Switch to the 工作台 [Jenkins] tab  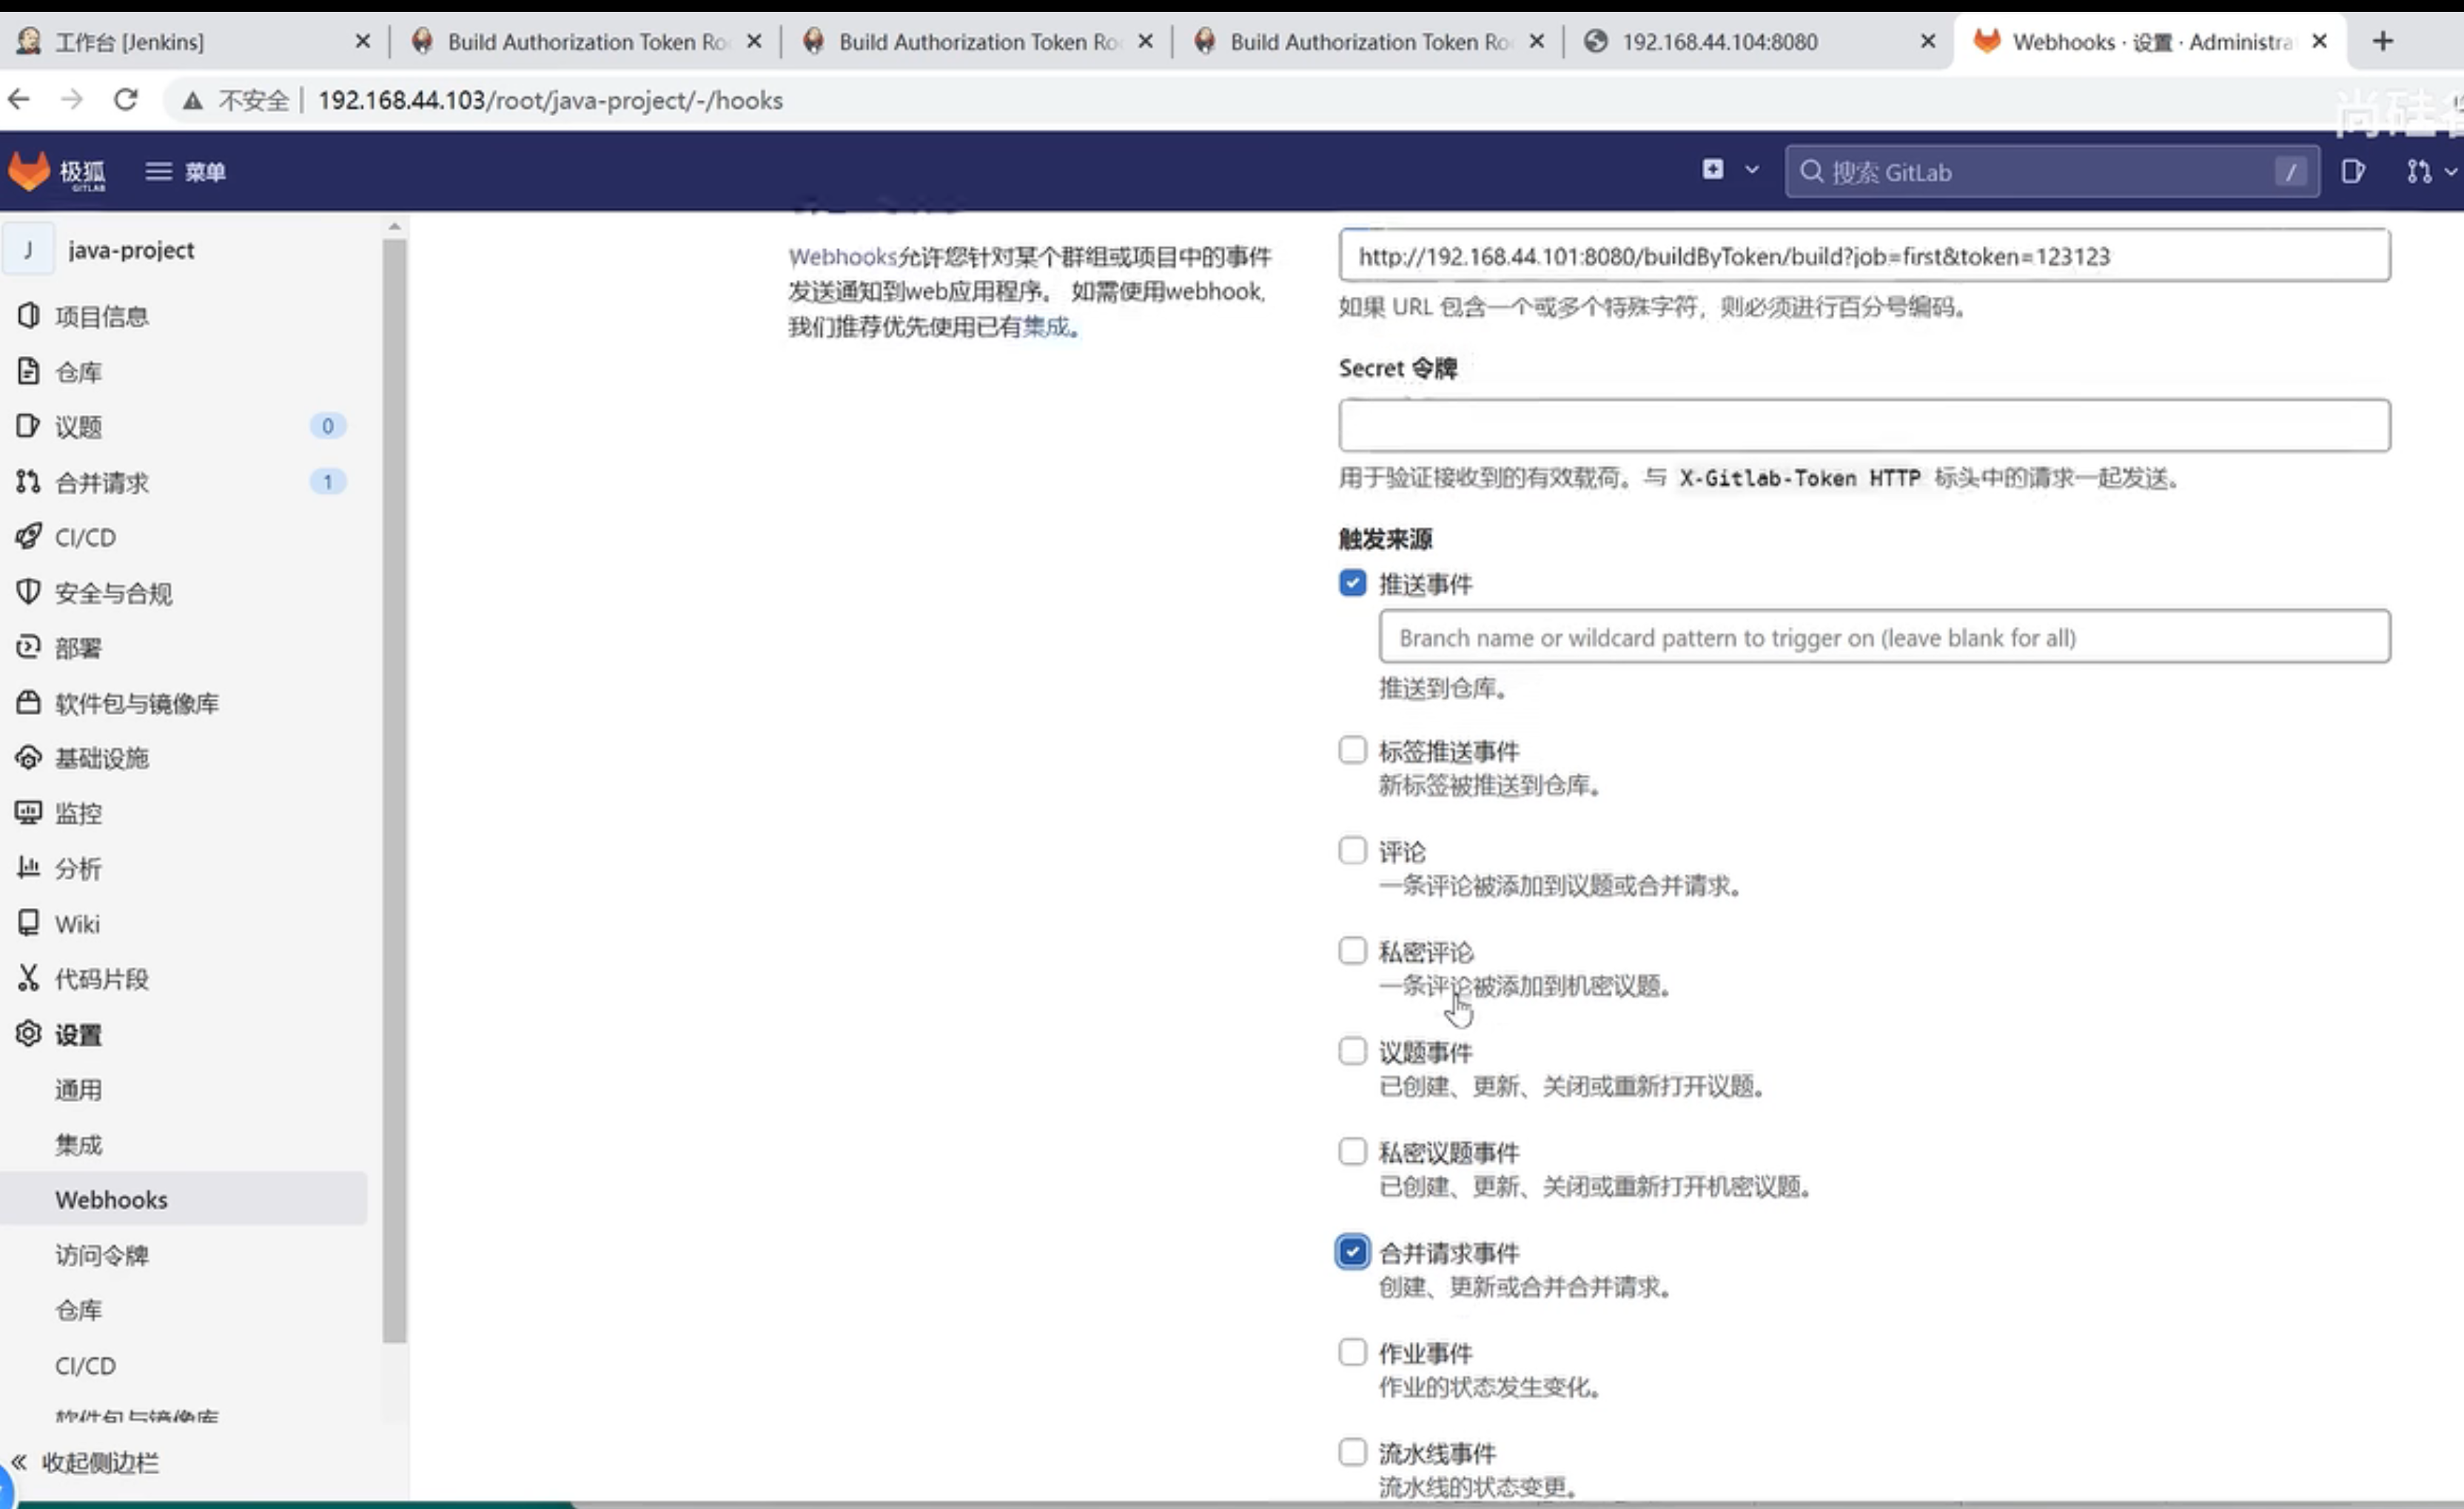tap(130, 42)
